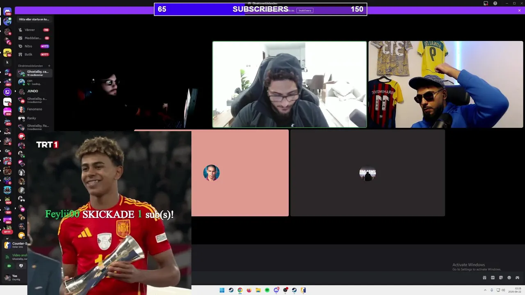Image resolution: width=525 pixels, height=295 pixels.
Task: Click the TRT1 football stream share tile
Action: pyautogui.click(x=110, y=213)
